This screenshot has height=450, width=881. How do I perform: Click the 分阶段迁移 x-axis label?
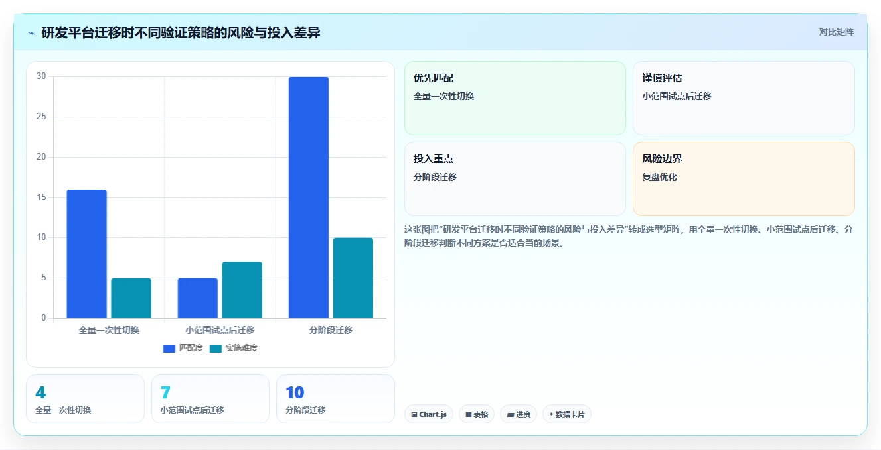coord(331,330)
